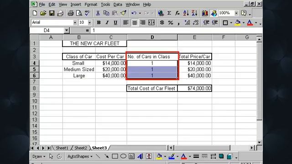Click the Undo arrow icon
Image resolution: width=292 pixels, height=164 pixels.
pos(134,13)
